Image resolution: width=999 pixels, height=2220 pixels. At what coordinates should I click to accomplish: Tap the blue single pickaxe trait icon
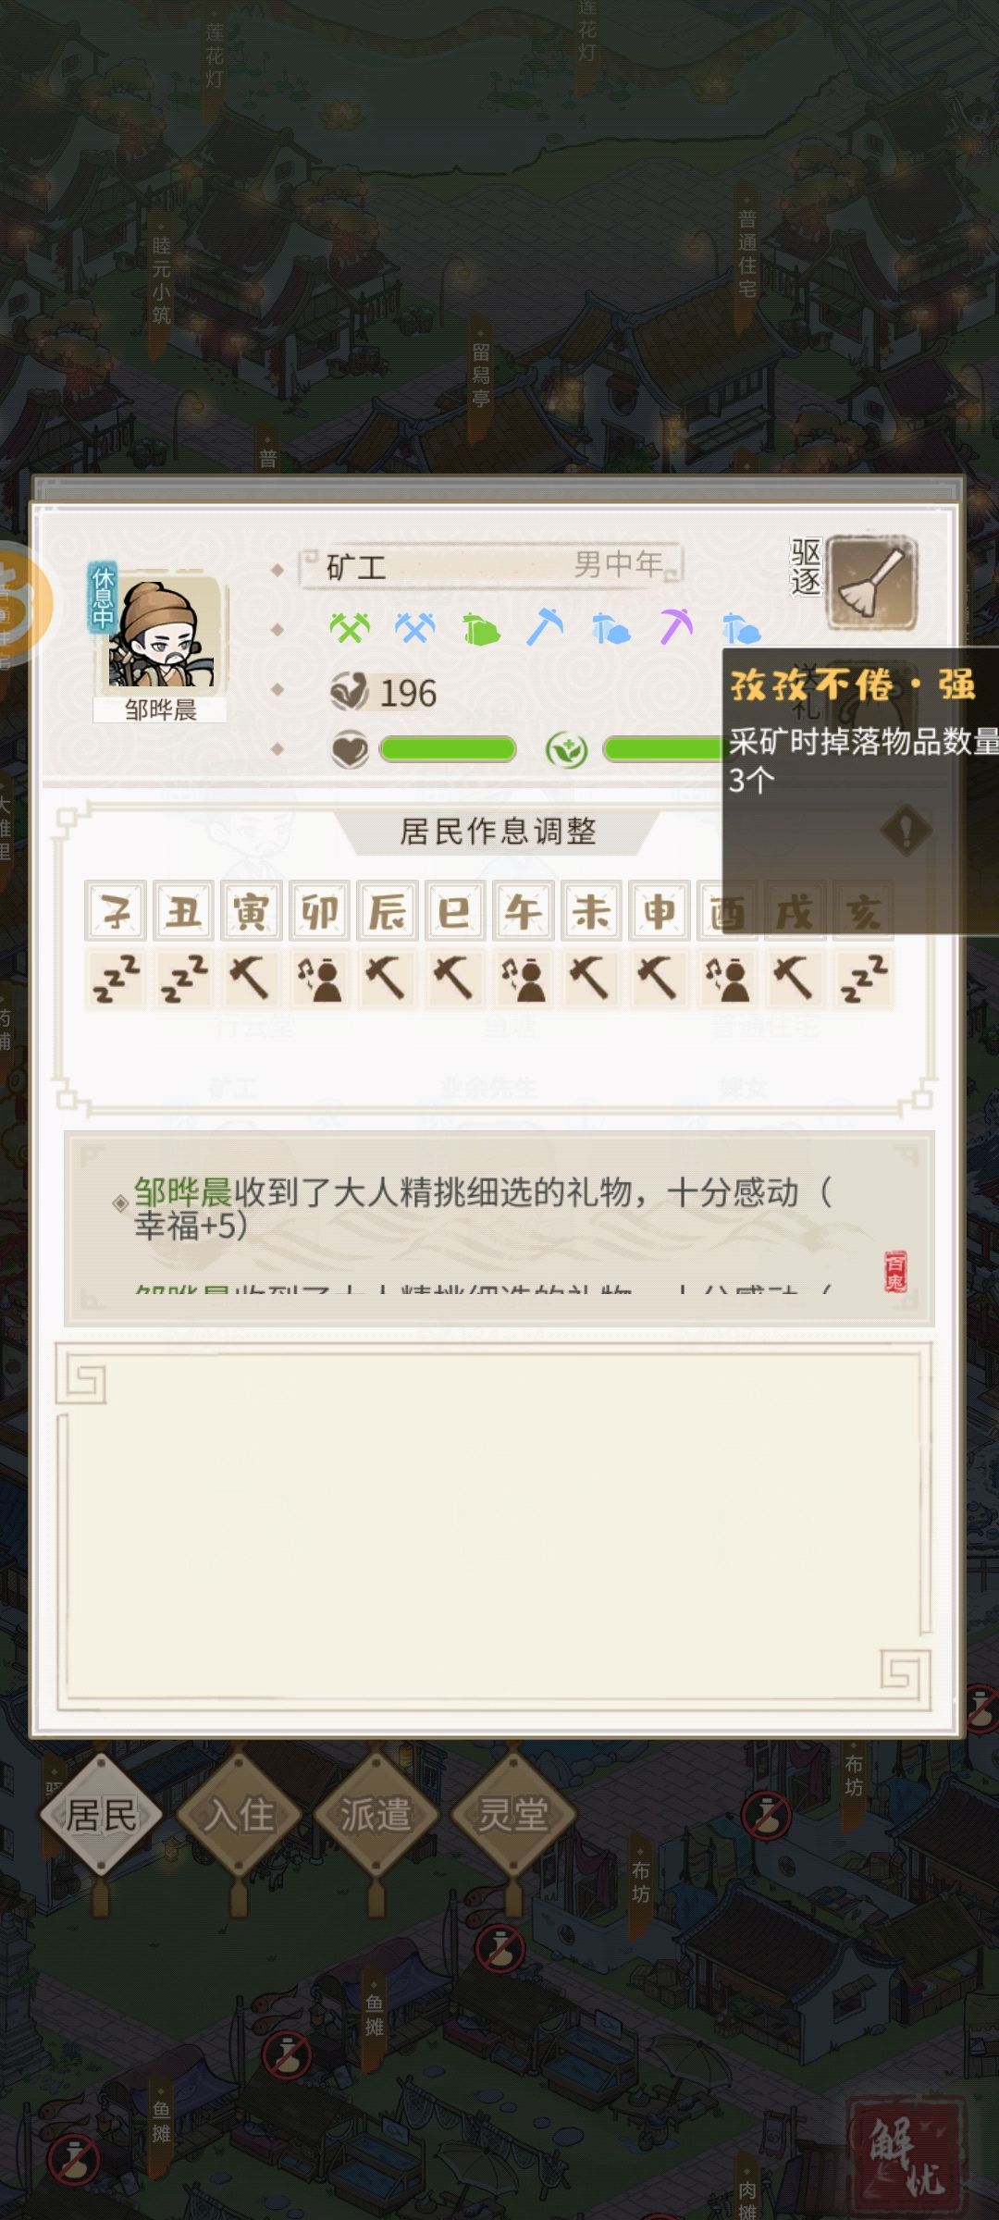545,627
